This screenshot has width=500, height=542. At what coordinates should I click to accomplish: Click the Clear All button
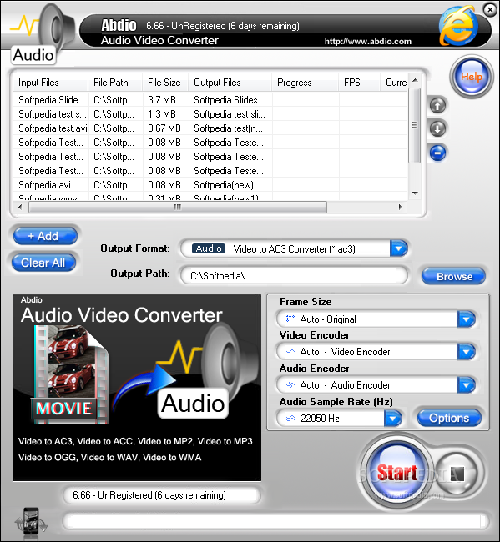pyautogui.click(x=43, y=263)
